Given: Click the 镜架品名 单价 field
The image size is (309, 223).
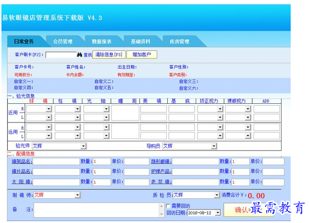Looking at the screenshot, I should (136, 161).
